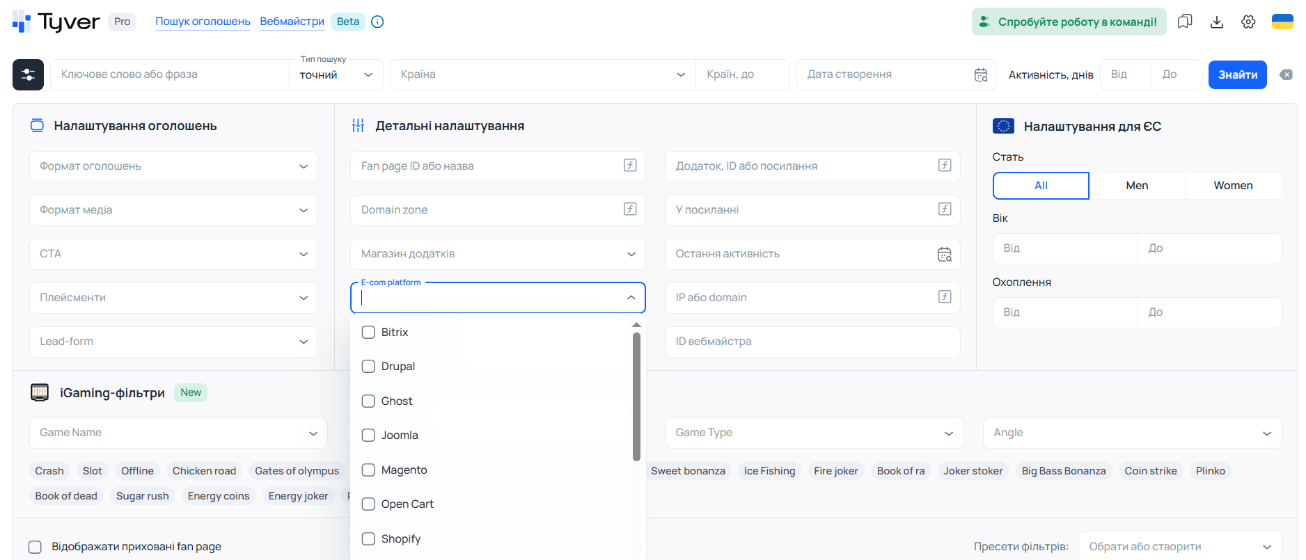
Task: Click the filter mode icon in Додаток, ID field
Action: (945, 166)
